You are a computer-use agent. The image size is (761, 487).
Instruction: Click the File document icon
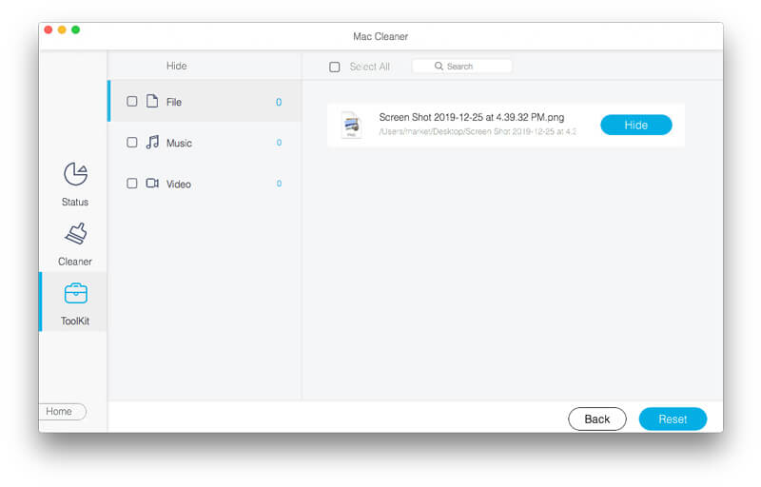click(152, 102)
